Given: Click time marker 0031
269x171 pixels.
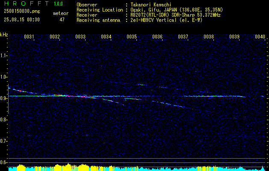Looking at the screenshot, I should pos(29,36).
